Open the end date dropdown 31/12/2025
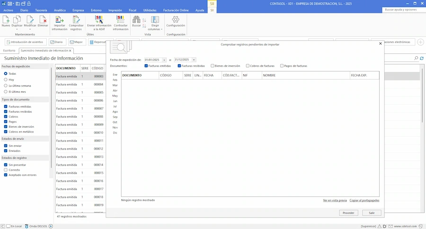The width and height of the screenshot is (426, 229). 194,60
